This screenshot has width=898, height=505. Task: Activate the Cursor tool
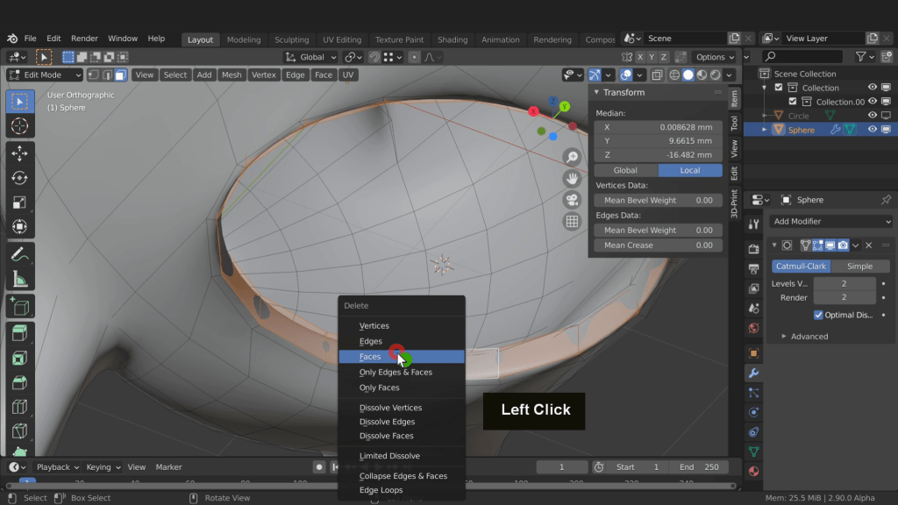coord(19,126)
